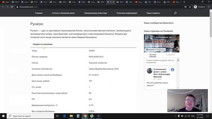Select the Сводка по компании tab
Viewport: 212px width, 119px height.
[x=43, y=44]
